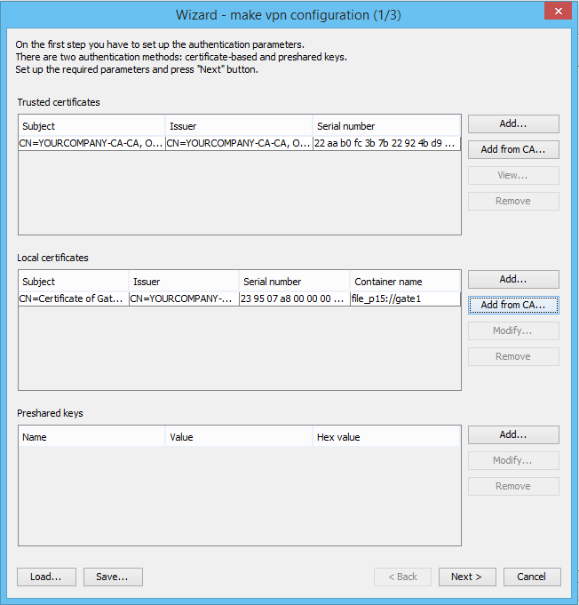Sort trusted certificates by Issuer column
The height and width of the screenshot is (605, 579).
(x=239, y=126)
